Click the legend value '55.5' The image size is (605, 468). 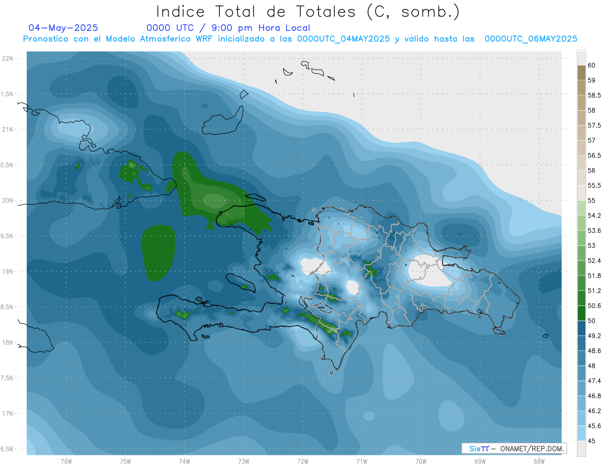(594, 186)
